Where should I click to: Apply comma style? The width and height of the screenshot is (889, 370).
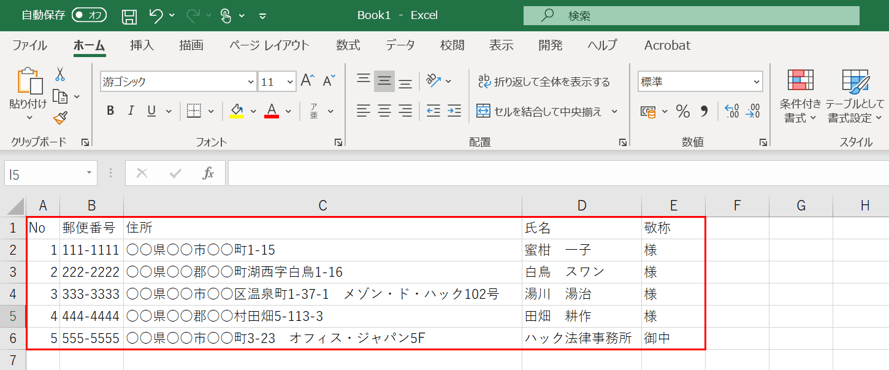click(x=704, y=111)
